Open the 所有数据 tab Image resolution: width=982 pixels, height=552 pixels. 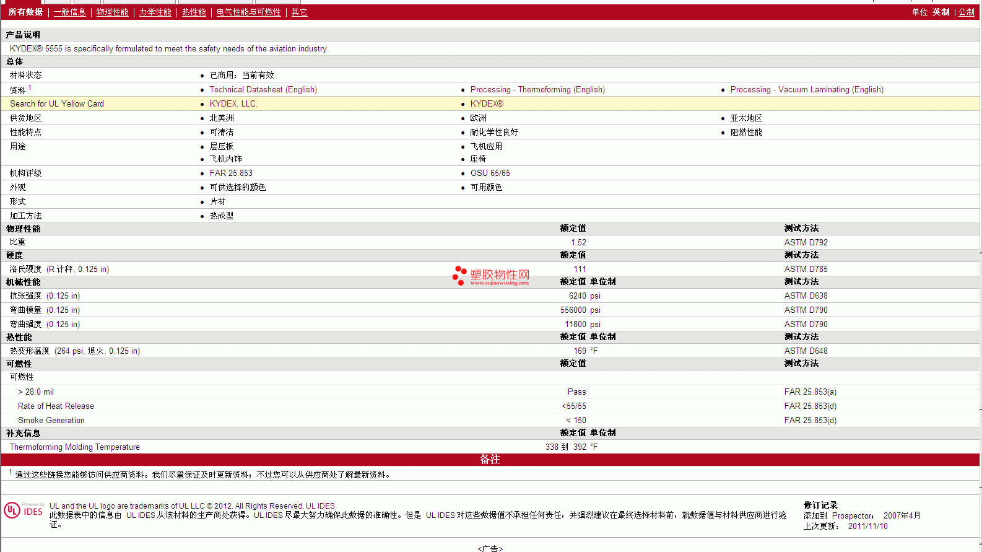[x=25, y=12]
